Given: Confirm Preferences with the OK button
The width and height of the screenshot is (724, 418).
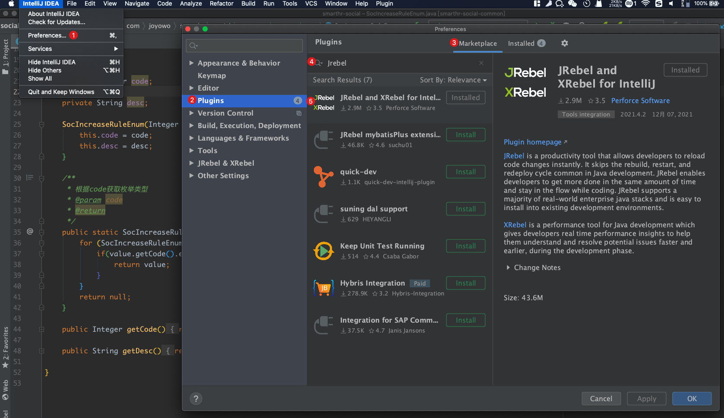Looking at the screenshot, I should pos(692,399).
